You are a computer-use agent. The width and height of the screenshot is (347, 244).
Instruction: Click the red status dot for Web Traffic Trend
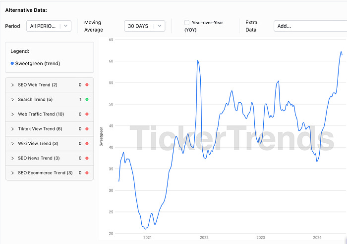point(87,114)
